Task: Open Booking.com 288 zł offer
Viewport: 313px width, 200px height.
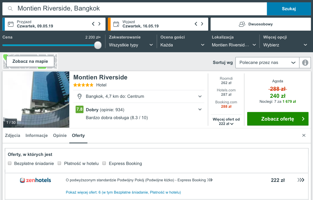Action: point(226,105)
